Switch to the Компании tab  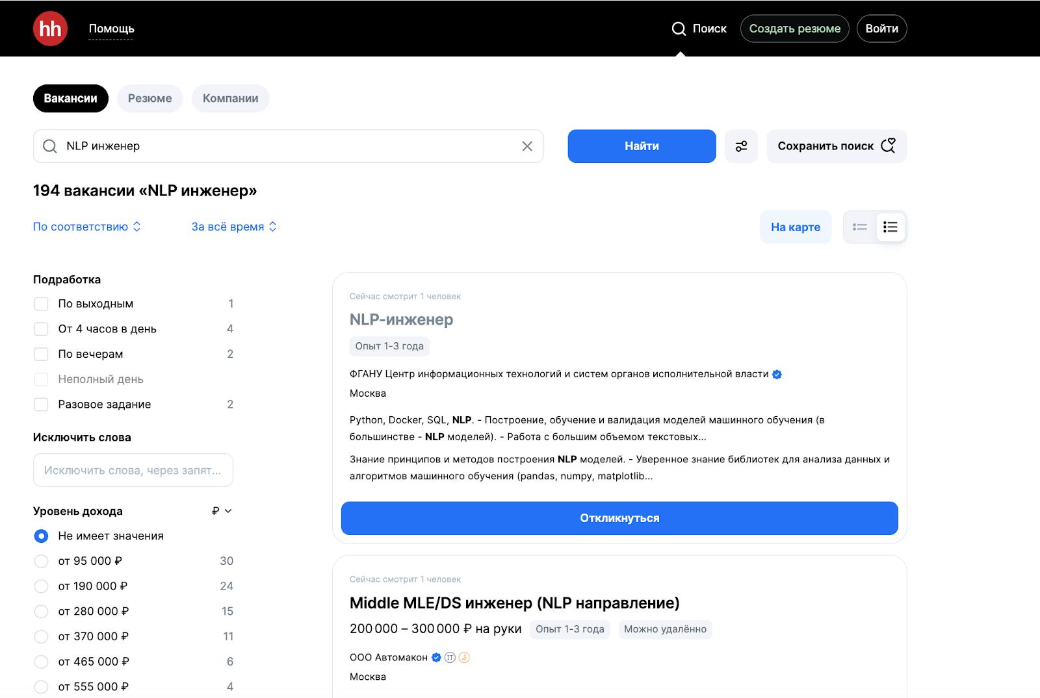[230, 99]
